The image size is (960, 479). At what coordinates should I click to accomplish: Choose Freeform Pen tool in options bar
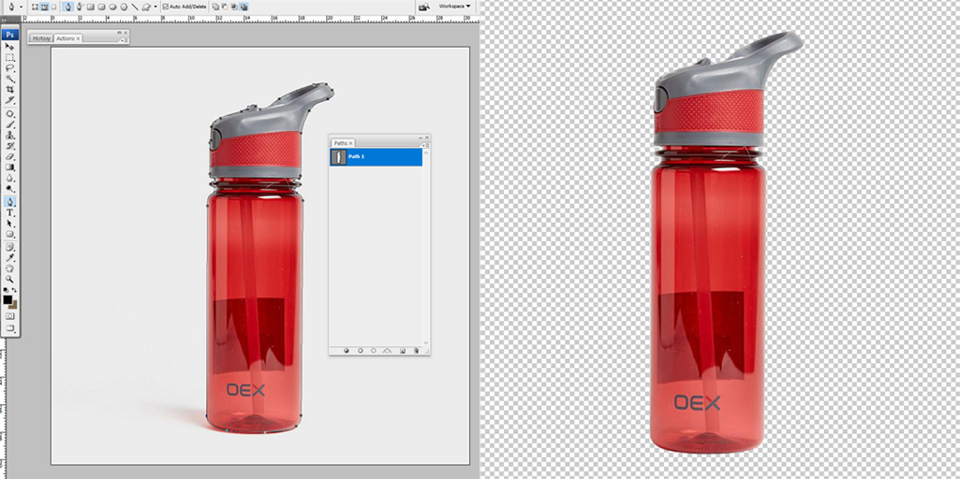tap(80, 7)
